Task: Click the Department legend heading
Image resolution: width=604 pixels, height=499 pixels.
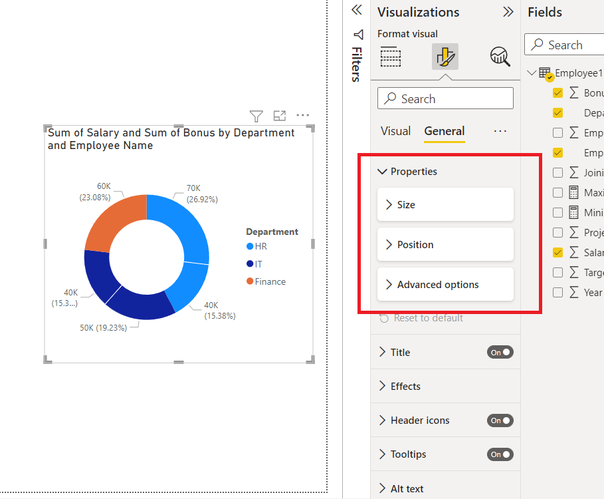Action: pos(272,232)
